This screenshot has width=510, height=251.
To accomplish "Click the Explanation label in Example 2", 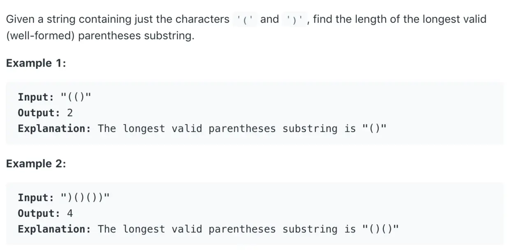I will pyautogui.click(x=54, y=229).
